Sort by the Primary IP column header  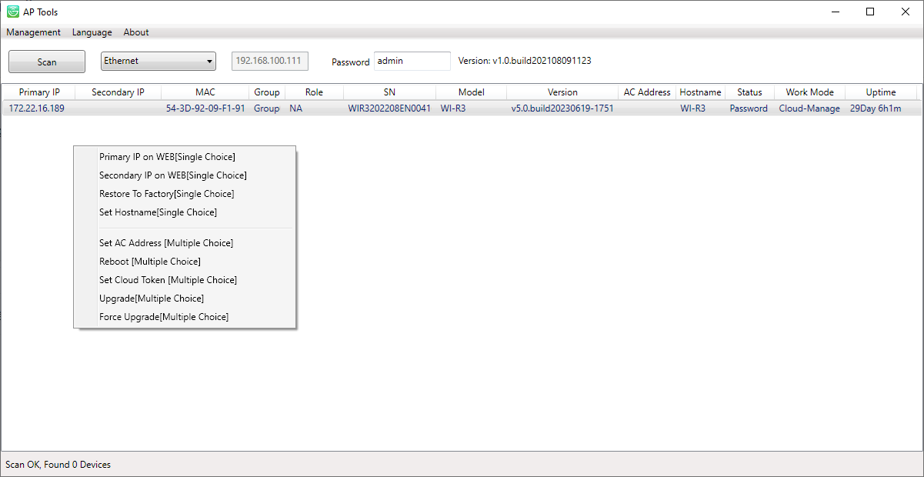[39, 92]
